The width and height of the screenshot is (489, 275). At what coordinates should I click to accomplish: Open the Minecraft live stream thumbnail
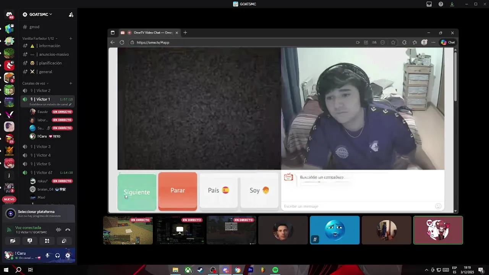coord(128,230)
